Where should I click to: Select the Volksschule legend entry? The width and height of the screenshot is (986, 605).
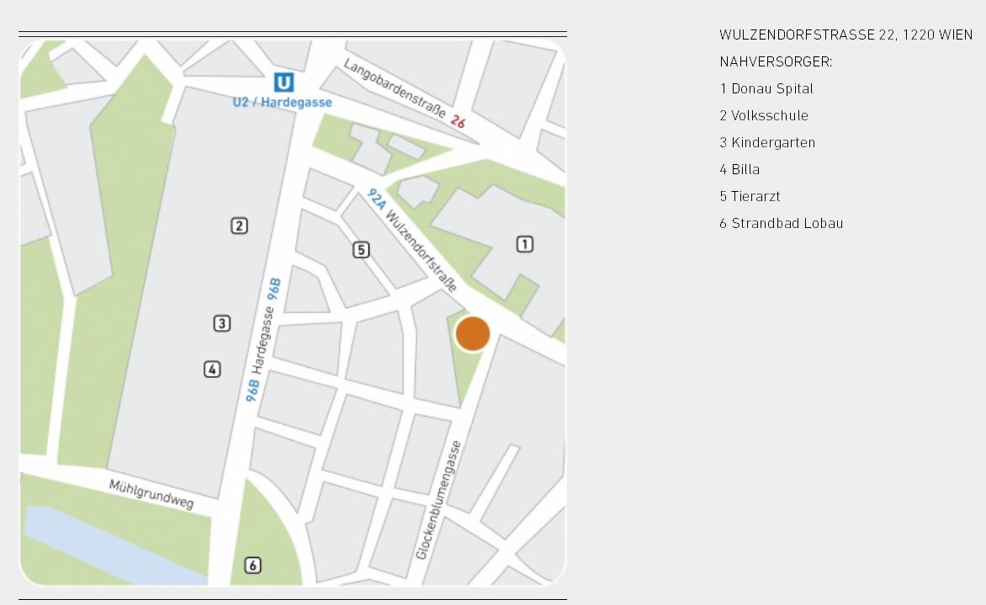click(x=764, y=115)
